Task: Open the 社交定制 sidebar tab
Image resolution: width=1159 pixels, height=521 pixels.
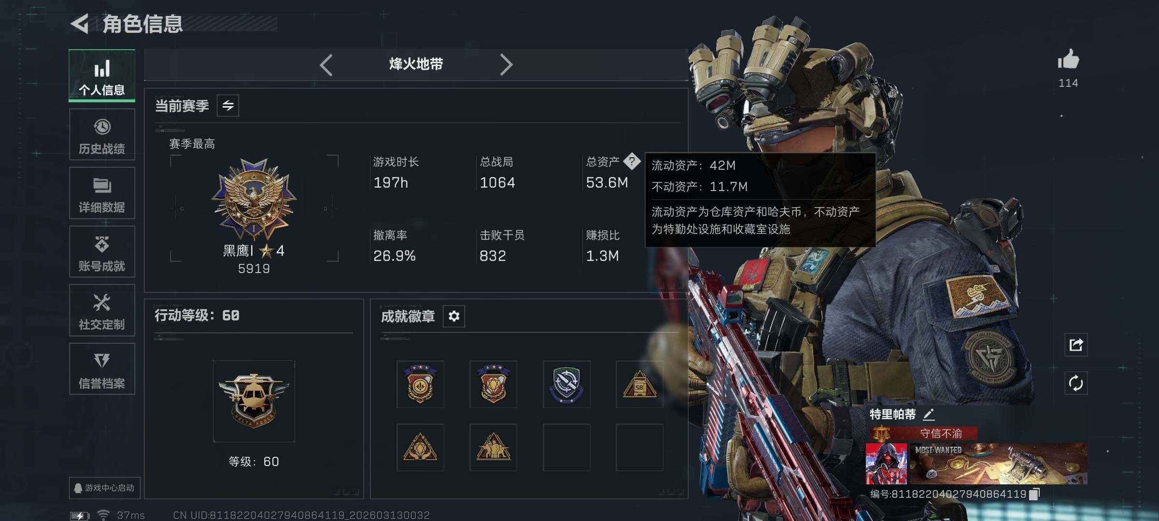Action: point(102,310)
